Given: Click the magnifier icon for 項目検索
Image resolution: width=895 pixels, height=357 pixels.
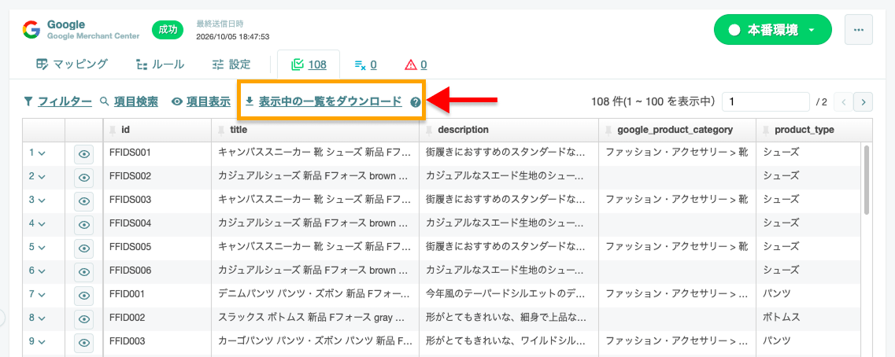Looking at the screenshot, I should [105, 101].
